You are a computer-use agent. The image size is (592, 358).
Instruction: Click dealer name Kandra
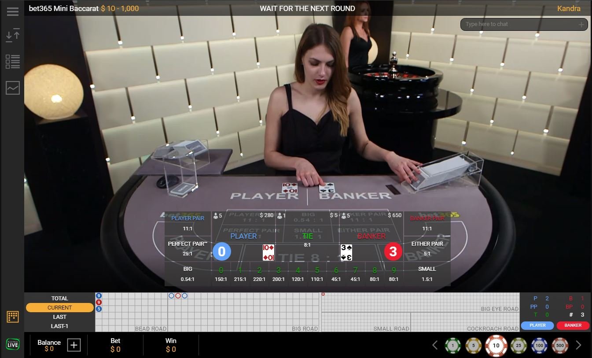(569, 8)
